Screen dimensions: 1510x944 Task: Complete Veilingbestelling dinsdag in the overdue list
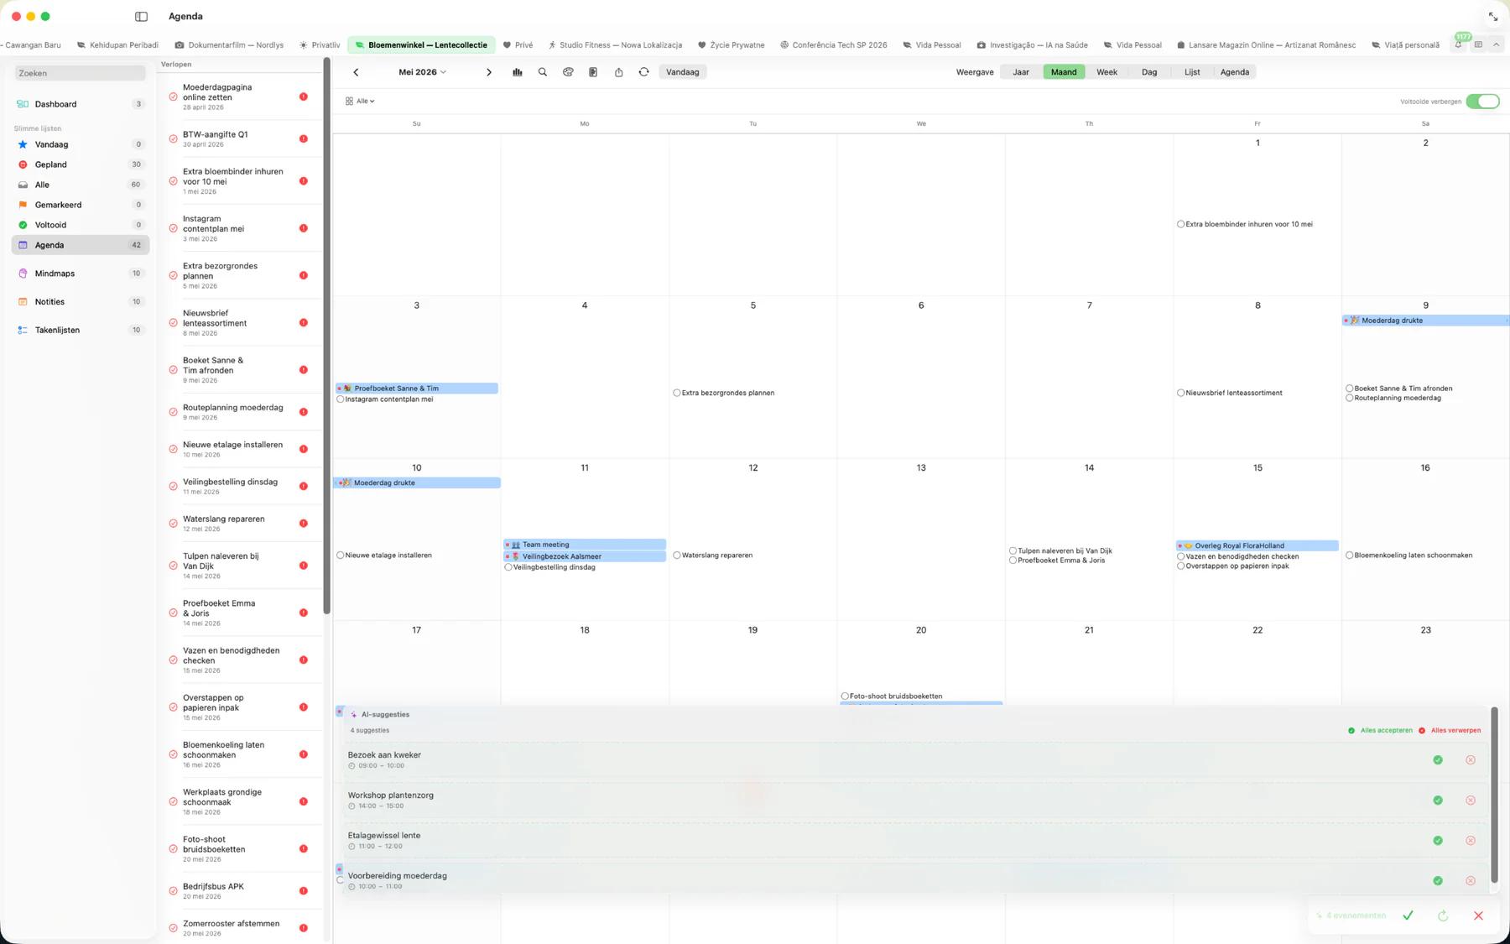(173, 486)
